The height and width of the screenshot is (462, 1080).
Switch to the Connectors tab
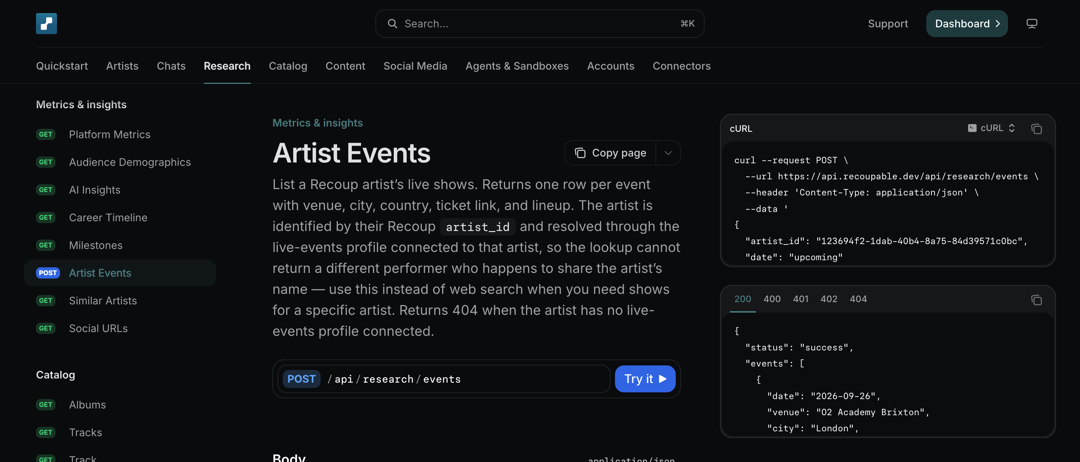681,66
